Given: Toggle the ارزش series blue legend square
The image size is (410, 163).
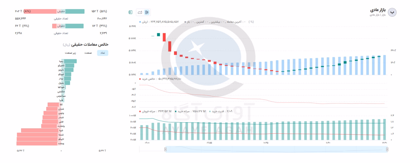Looking at the screenshot, I should pyautogui.click(x=140, y=22).
